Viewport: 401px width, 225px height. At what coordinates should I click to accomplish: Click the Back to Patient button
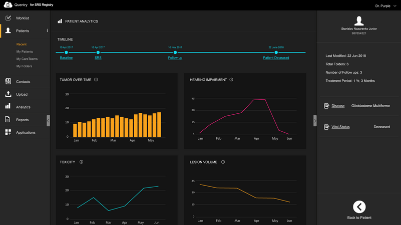point(359,210)
